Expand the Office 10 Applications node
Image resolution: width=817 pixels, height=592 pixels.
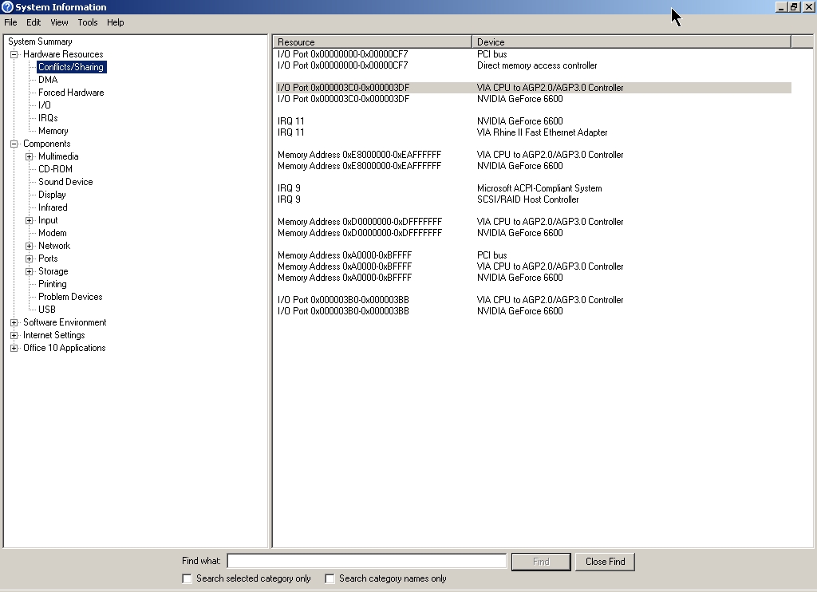tap(14, 348)
